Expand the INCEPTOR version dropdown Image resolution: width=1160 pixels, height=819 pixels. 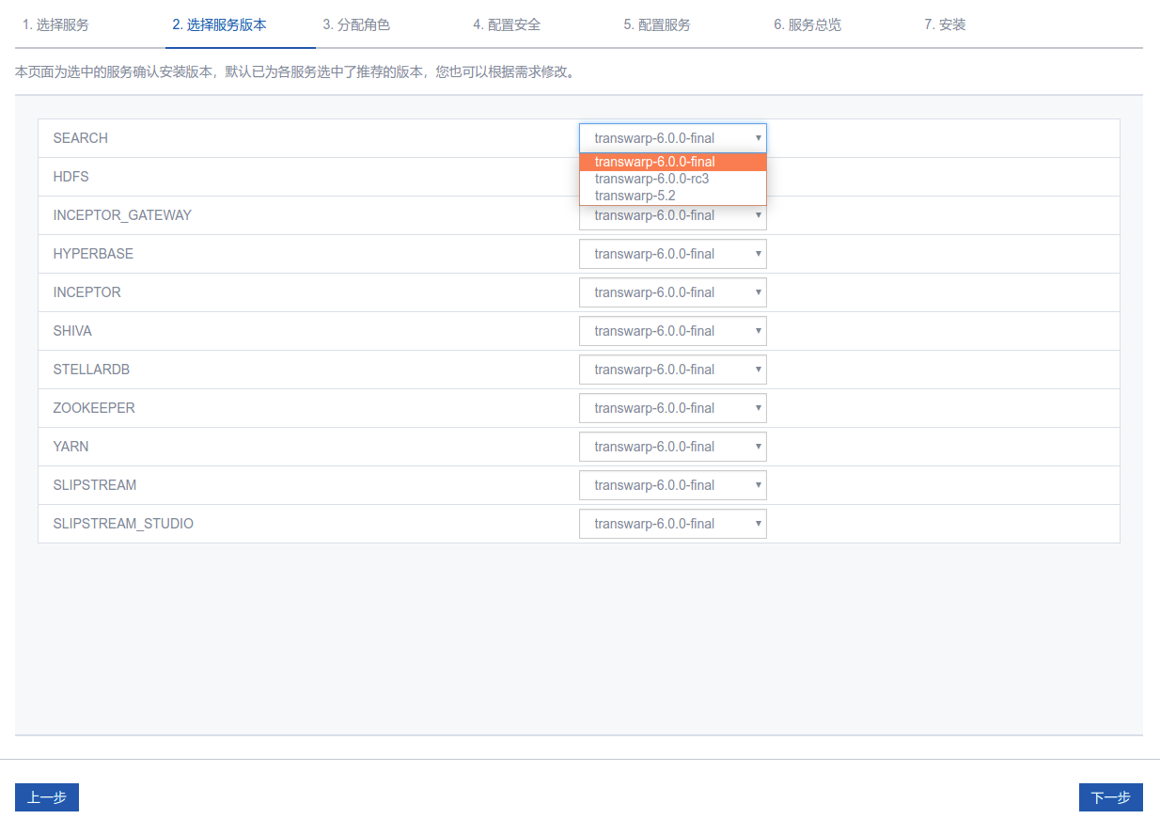[673, 292]
